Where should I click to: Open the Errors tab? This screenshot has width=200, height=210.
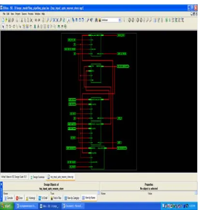point(19,198)
